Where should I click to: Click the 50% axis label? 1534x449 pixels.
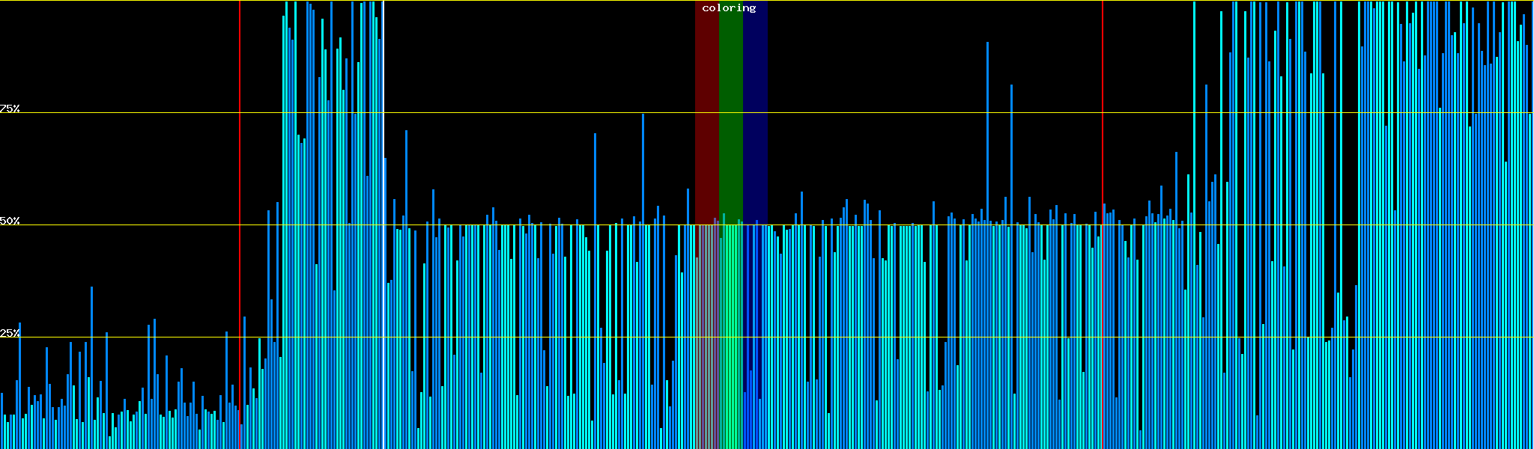pos(10,222)
